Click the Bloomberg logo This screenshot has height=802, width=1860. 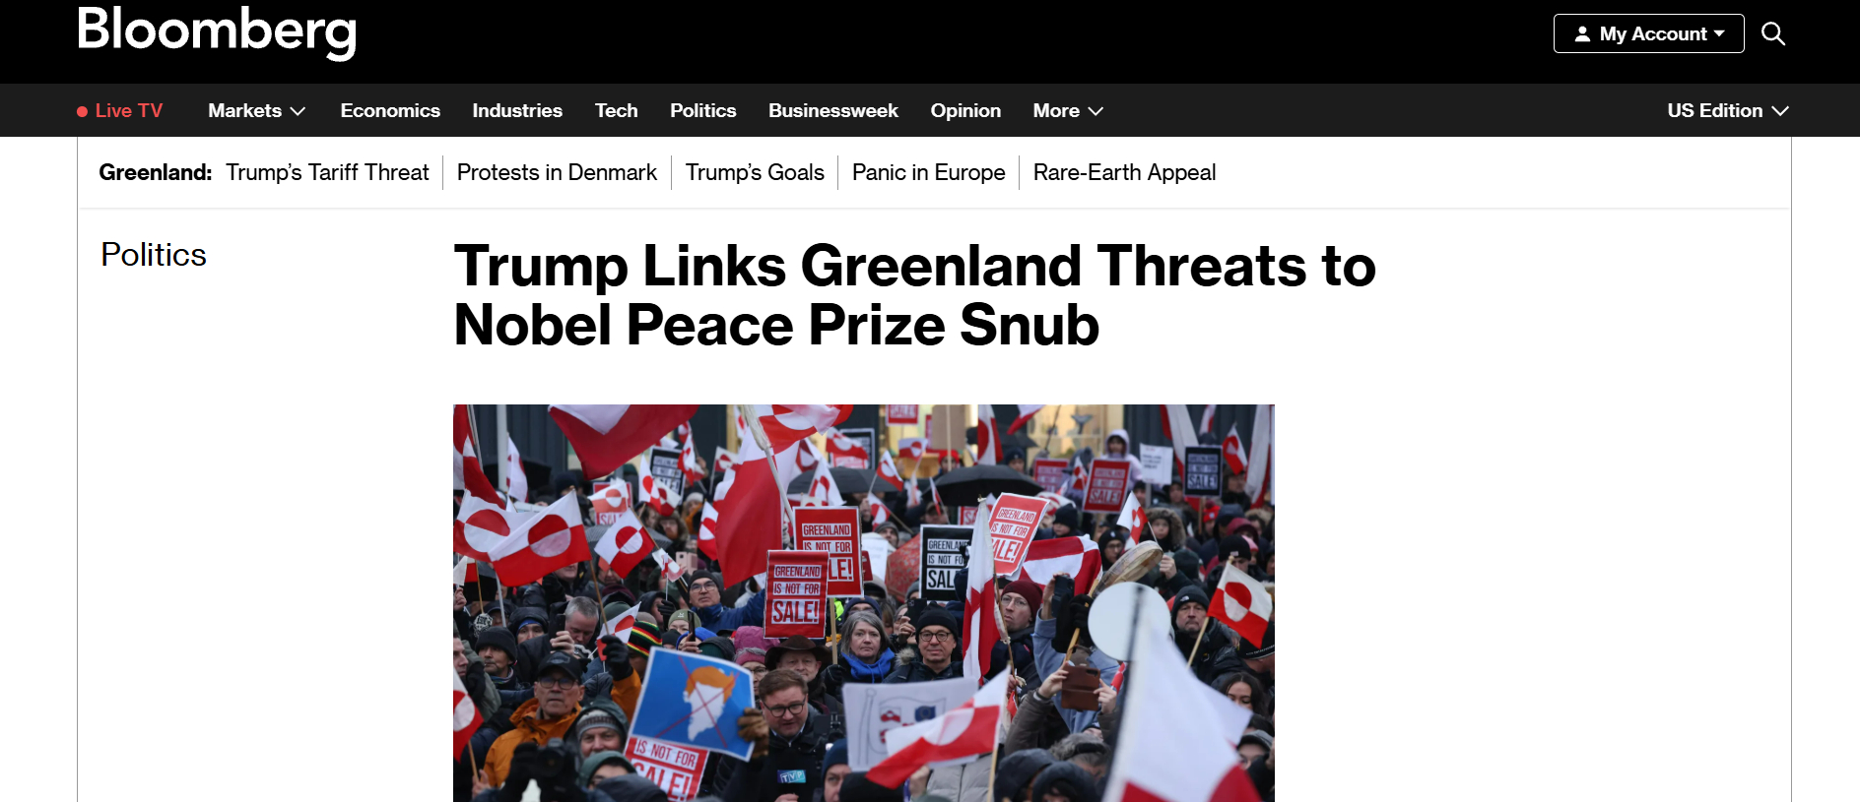[x=217, y=32]
